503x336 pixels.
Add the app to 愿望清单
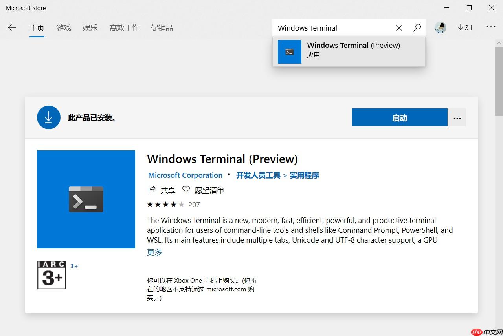203,190
